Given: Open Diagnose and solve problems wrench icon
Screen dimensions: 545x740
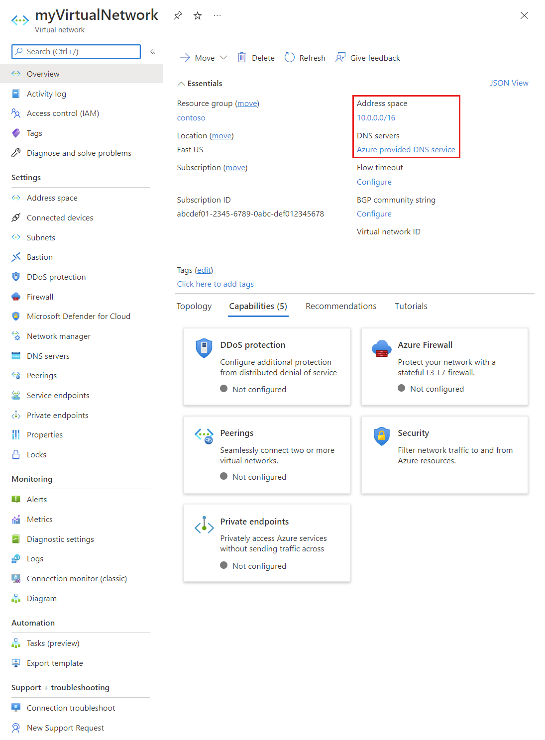Looking at the screenshot, I should [x=16, y=153].
